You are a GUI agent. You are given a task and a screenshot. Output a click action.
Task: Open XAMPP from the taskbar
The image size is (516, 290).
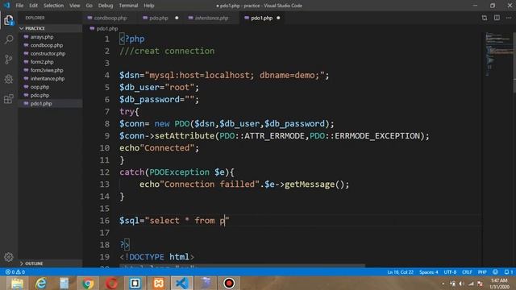click(158, 283)
